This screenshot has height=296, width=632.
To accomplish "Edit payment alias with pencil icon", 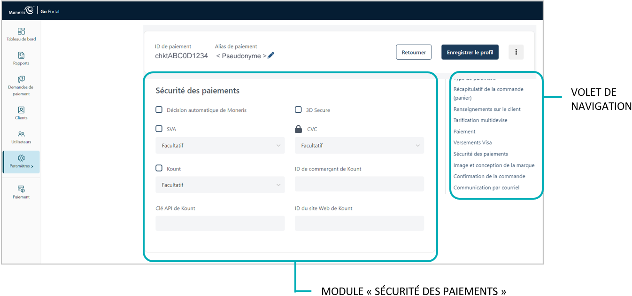I will (x=271, y=55).
